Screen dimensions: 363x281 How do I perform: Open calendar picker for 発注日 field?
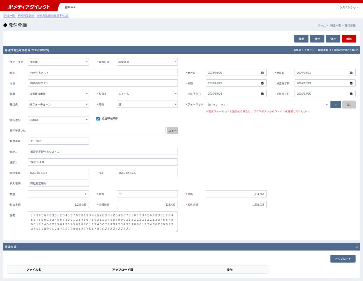click(x=351, y=73)
